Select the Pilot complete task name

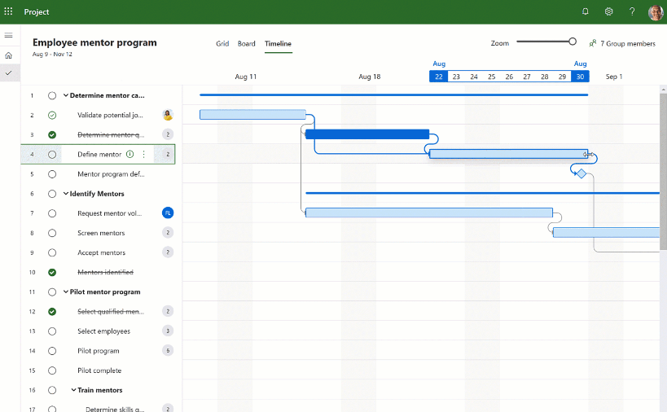tap(99, 370)
